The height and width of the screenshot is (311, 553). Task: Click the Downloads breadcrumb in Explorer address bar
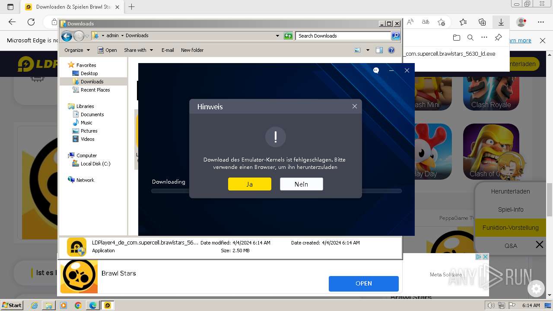click(x=137, y=36)
